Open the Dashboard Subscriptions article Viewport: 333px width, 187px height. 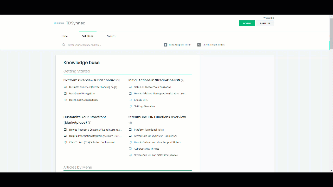84,100
